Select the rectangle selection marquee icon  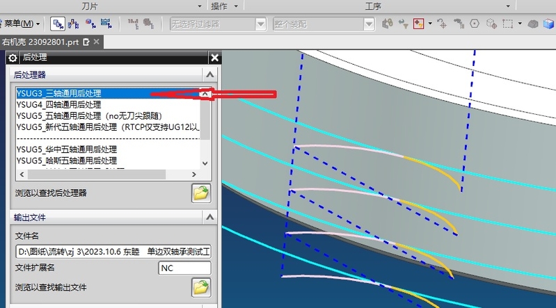click(507, 24)
